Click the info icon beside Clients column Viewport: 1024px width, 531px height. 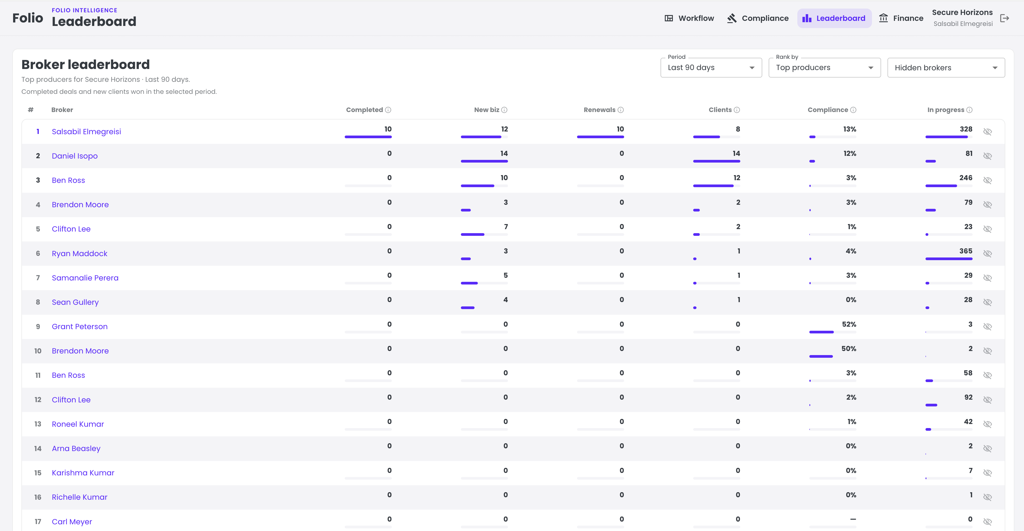737,110
